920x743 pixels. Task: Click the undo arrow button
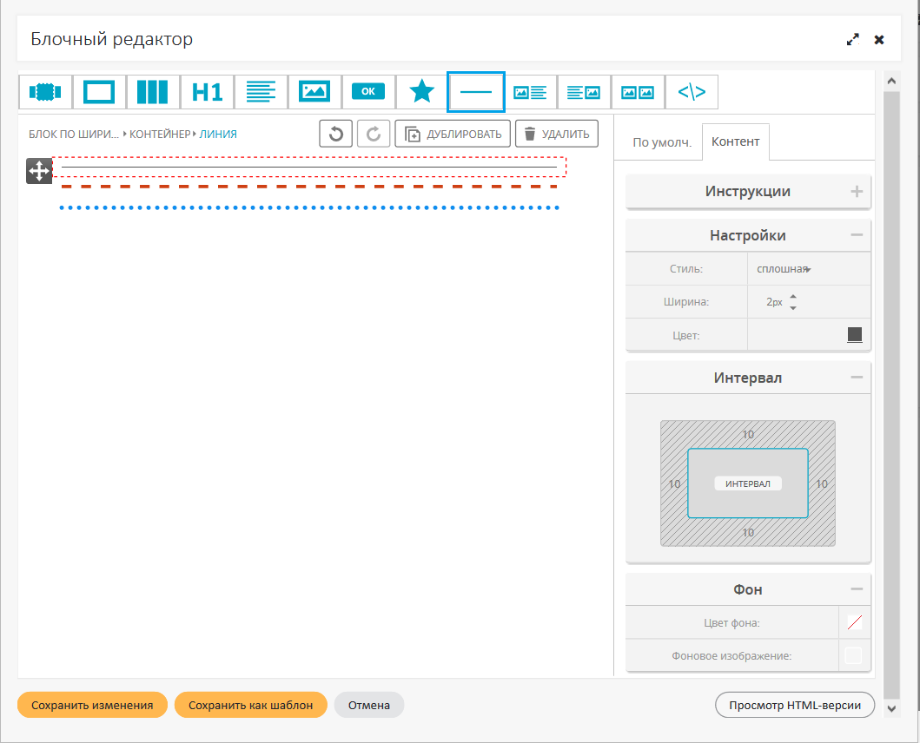click(x=336, y=134)
